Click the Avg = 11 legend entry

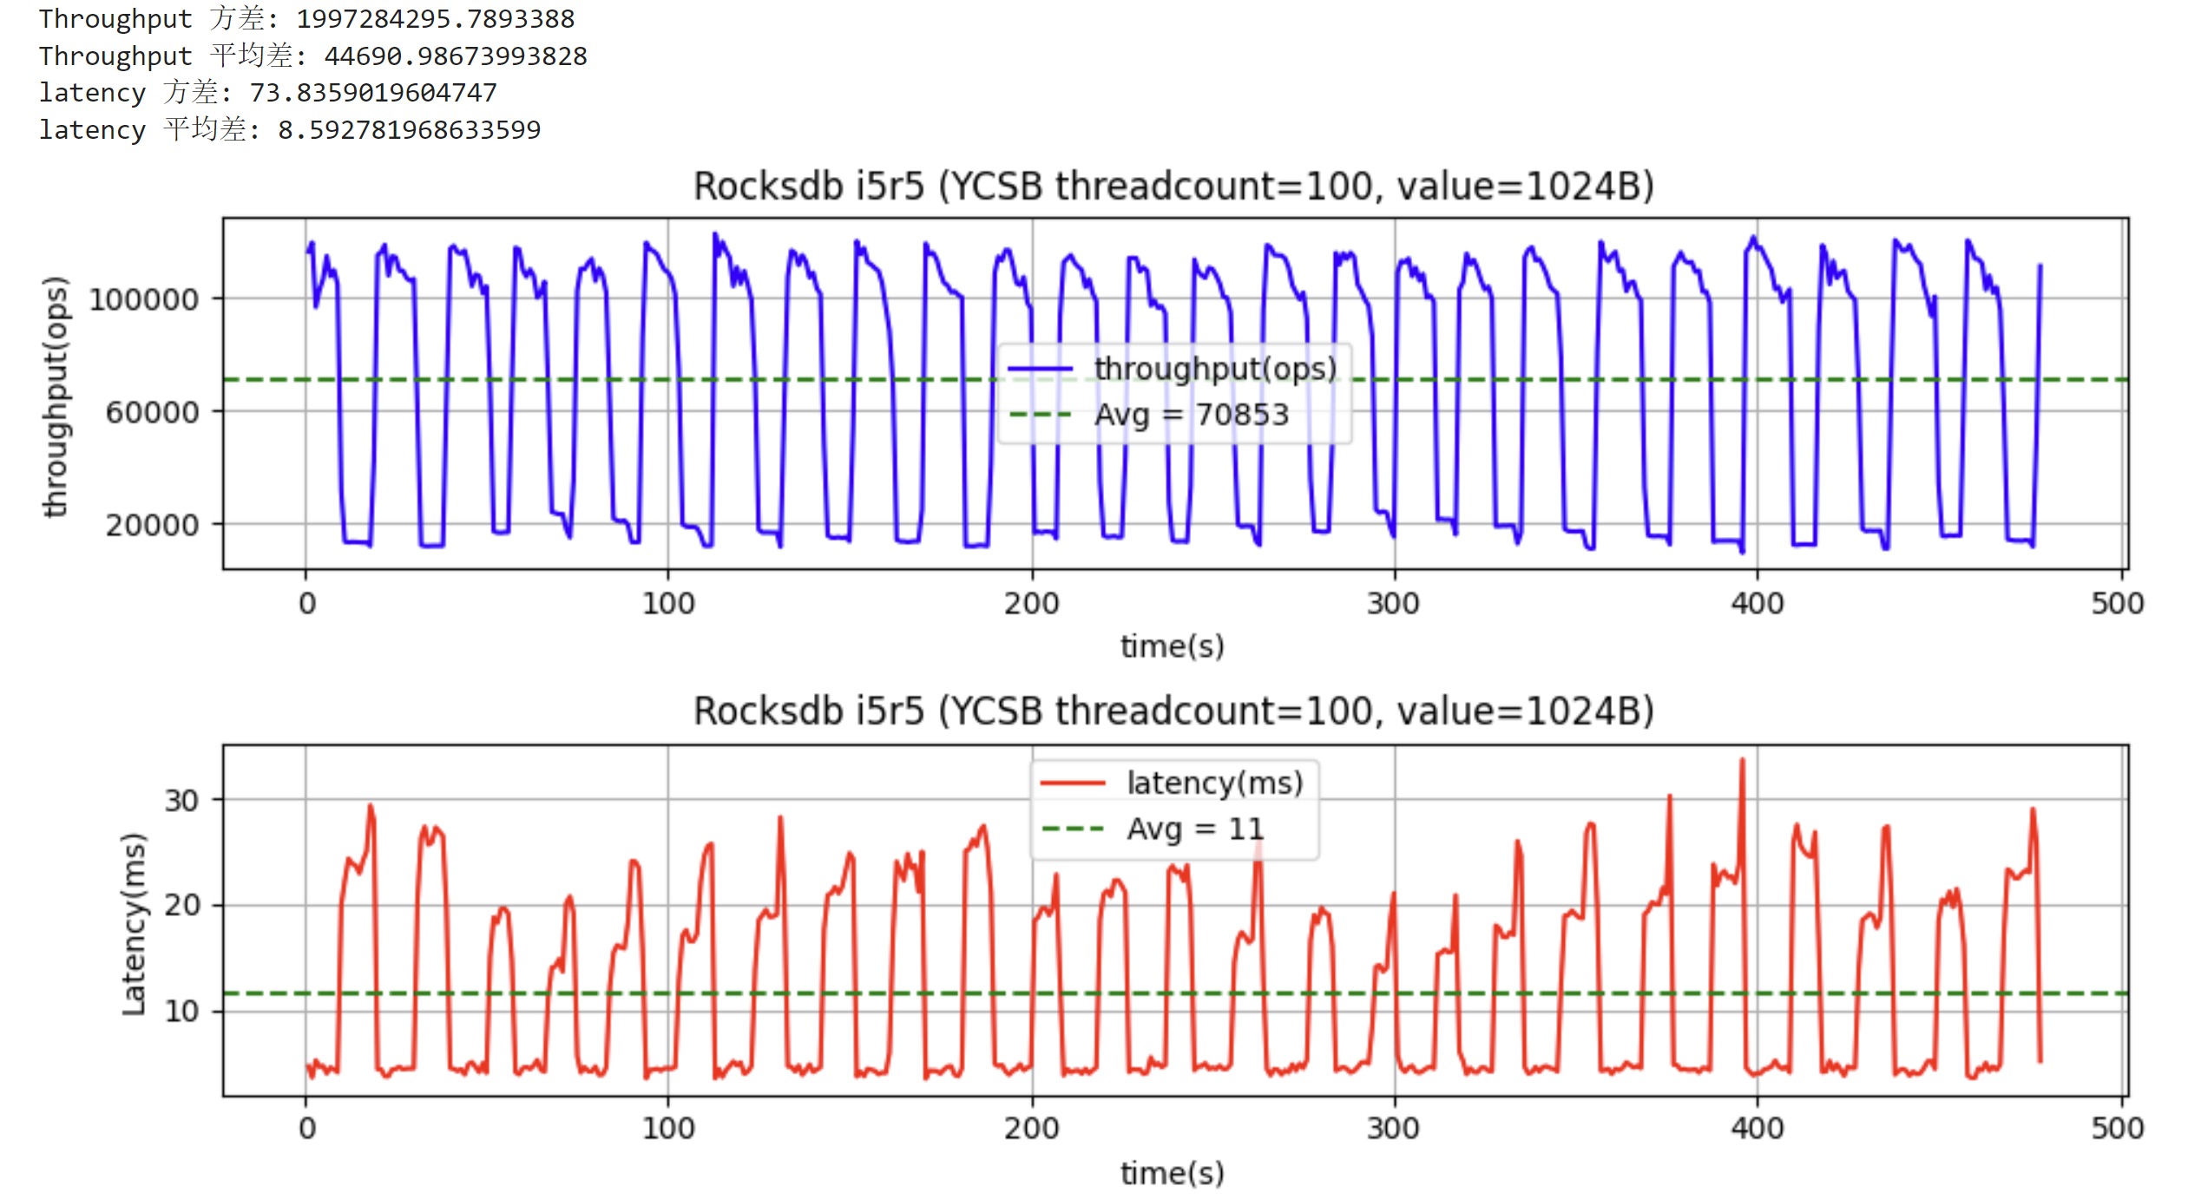[x=1153, y=829]
